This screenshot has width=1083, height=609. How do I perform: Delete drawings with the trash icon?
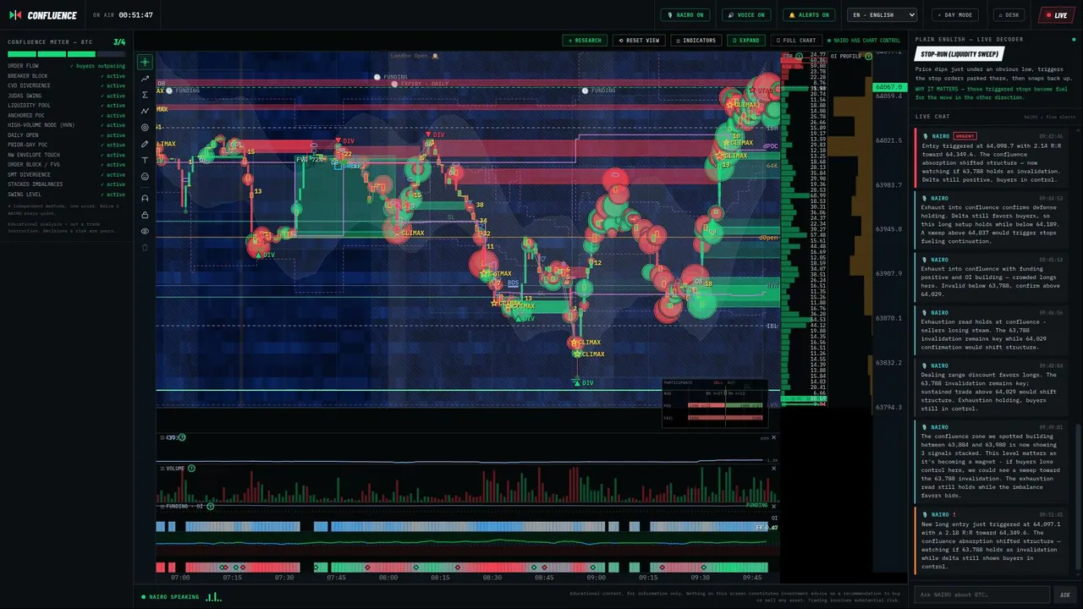tap(145, 248)
